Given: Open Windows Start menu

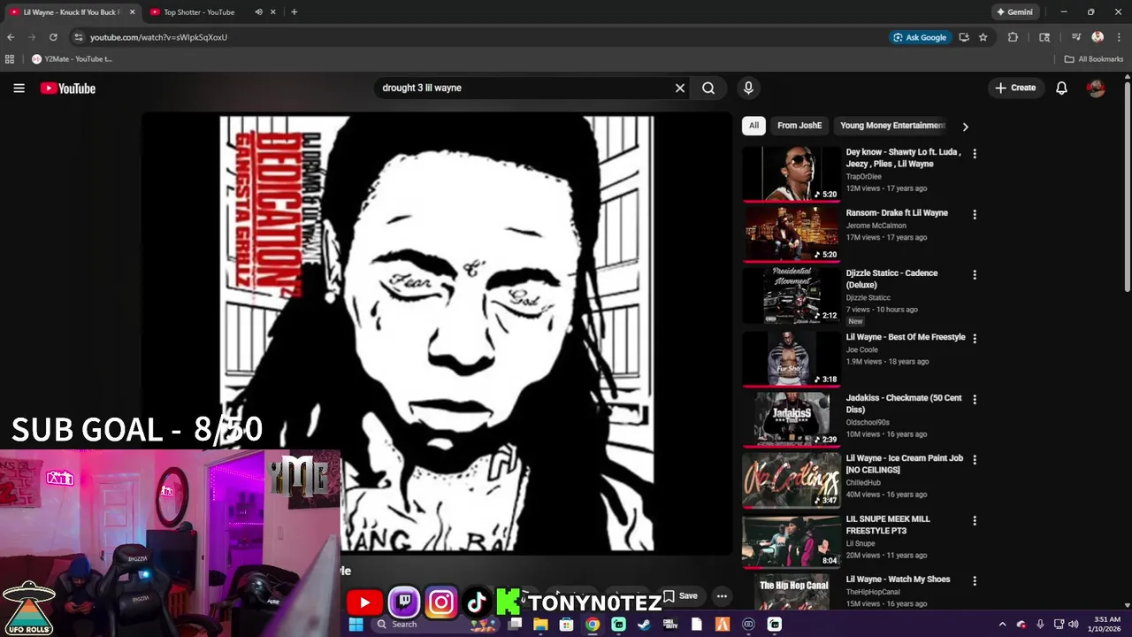Looking at the screenshot, I should coord(356,624).
